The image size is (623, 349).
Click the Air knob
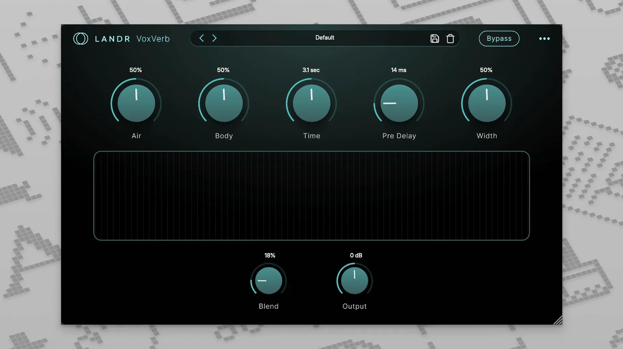click(136, 103)
